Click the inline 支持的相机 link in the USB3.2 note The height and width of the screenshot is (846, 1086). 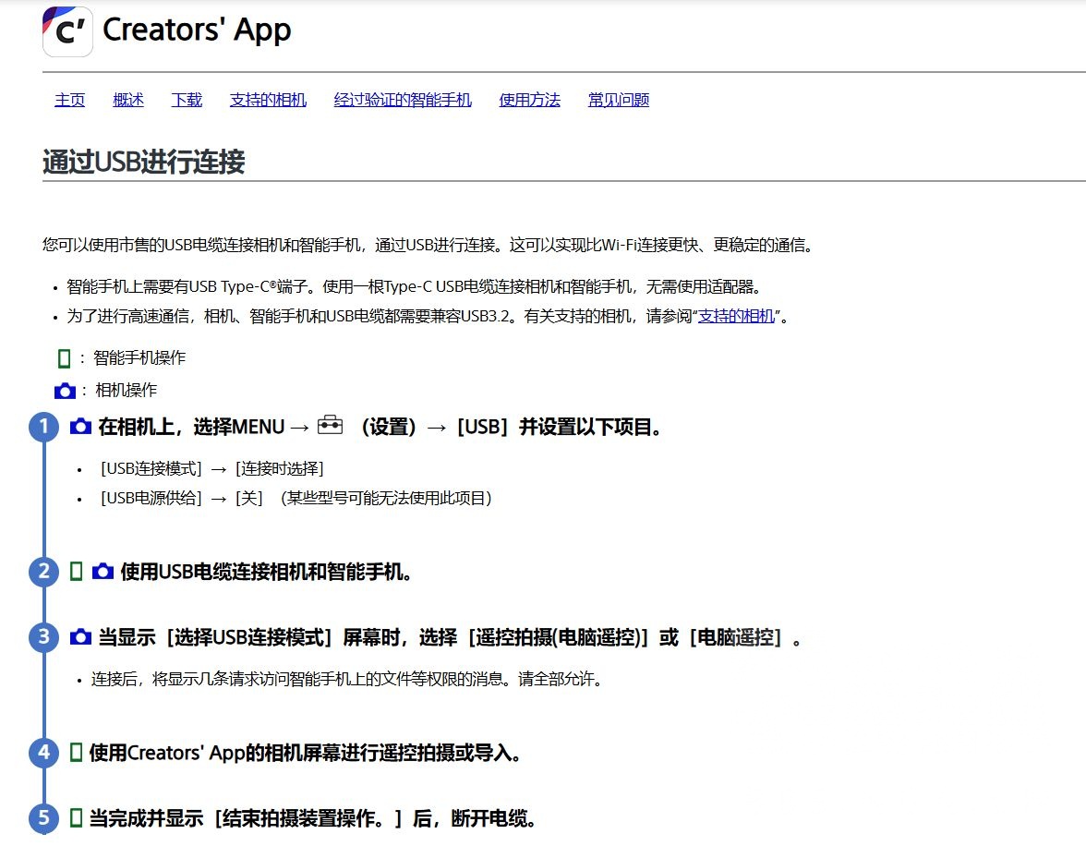click(x=736, y=316)
